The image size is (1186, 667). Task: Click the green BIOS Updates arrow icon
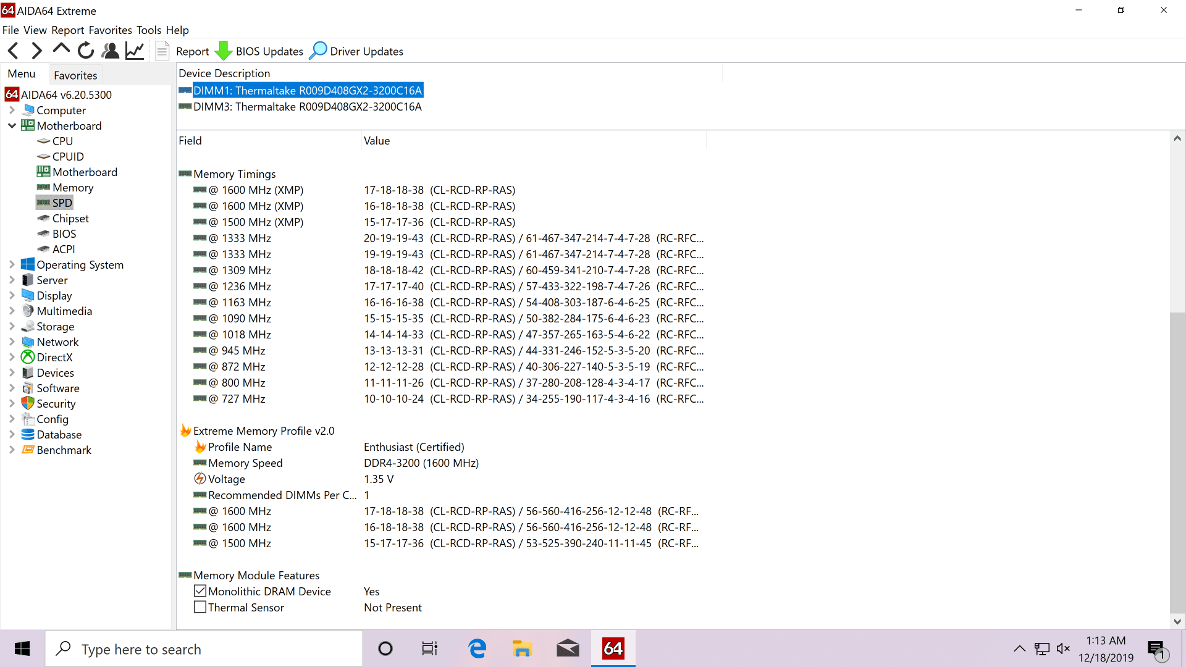[223, 51]
